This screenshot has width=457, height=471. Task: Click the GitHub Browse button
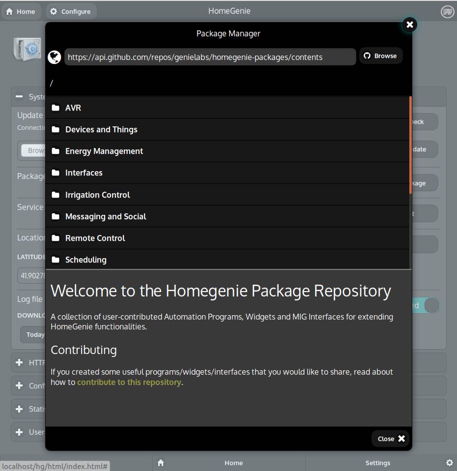(380, 56)
